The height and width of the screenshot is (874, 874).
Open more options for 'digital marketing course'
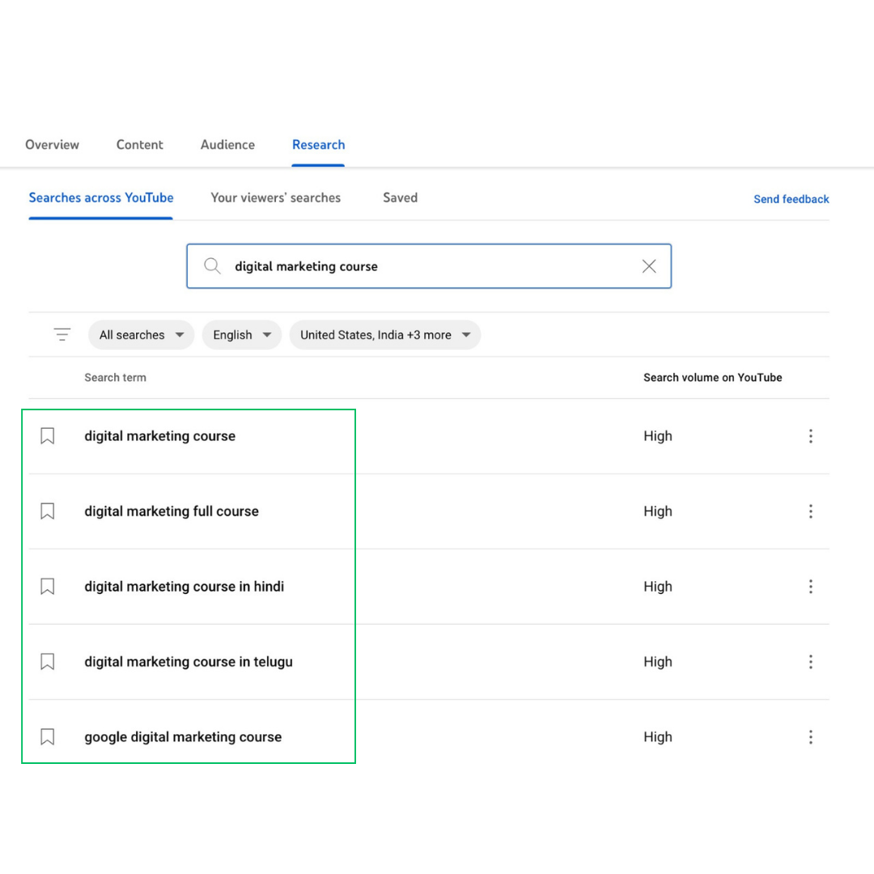tap(810, 436)
